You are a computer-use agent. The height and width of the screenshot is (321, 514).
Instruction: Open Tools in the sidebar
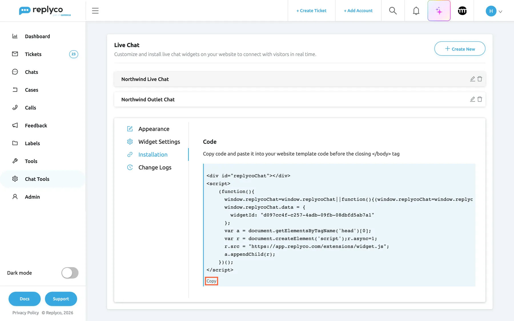click(x=43, y=161)
